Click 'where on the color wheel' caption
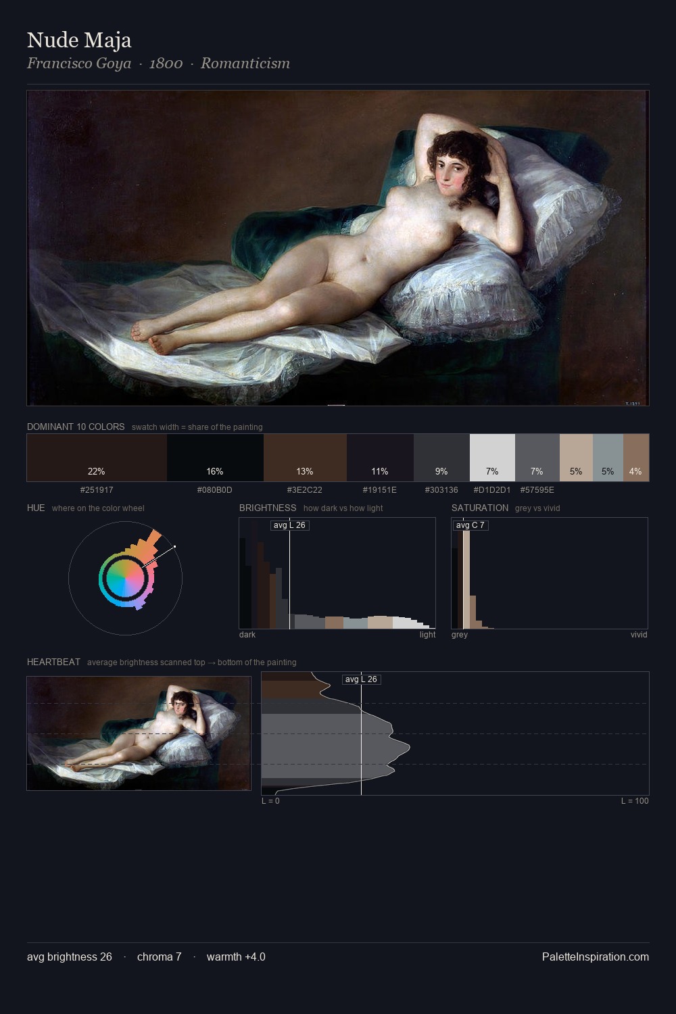 tap(98, 508)
